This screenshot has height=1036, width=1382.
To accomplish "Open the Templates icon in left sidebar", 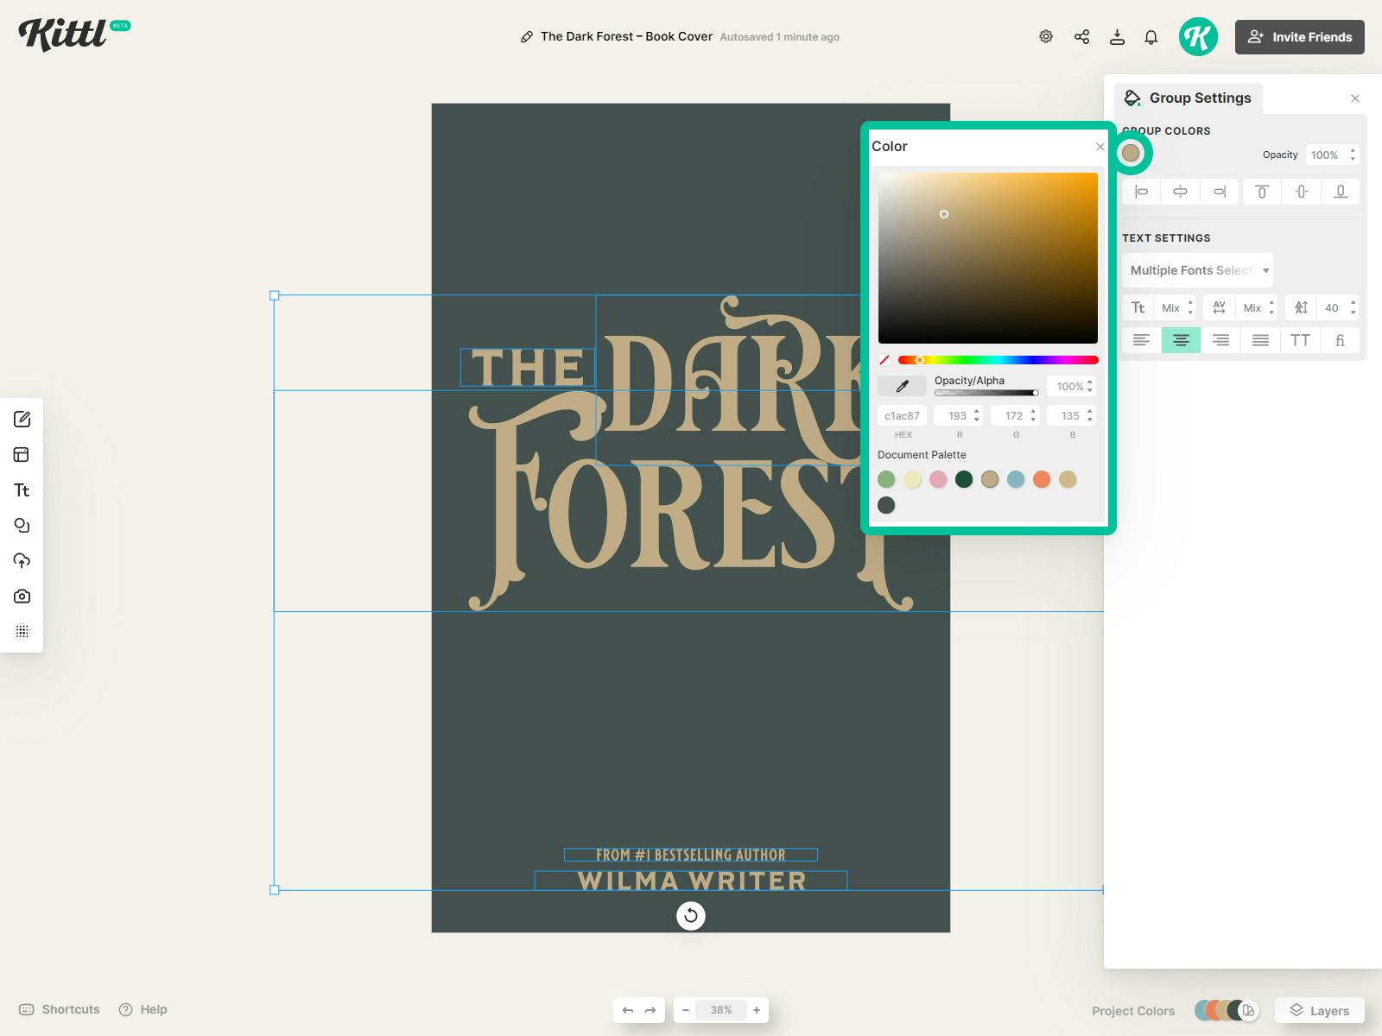I will pos(22,455).
